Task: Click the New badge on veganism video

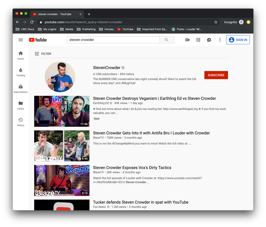Action: [x=97, y=119]
